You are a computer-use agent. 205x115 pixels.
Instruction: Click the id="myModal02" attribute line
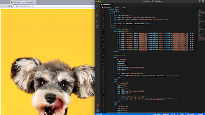122,83
